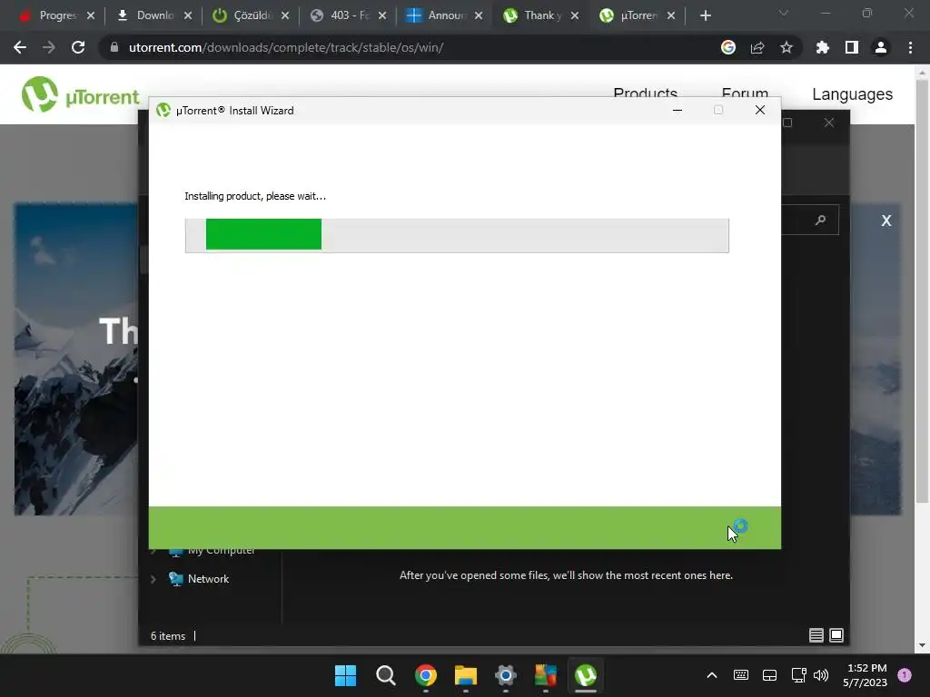The width and height of the screenshot is (930, 697).
Task: Expand the Network tree item
Action: click(x=153, y=579)
